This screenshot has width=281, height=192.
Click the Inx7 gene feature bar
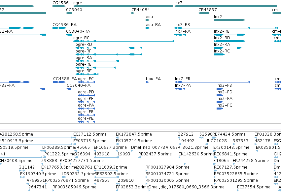click(x=226, y=6)
